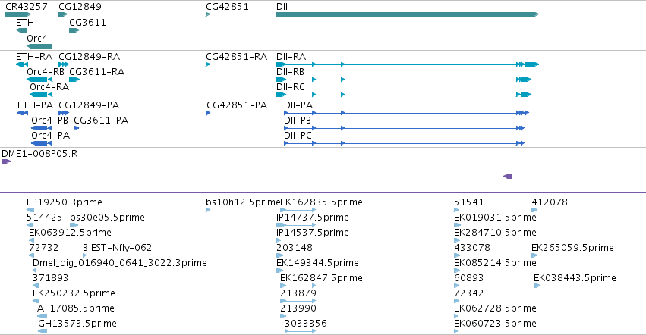Click the EP19250.3prime EST label

pyautogui.click(x=65, y=202)
